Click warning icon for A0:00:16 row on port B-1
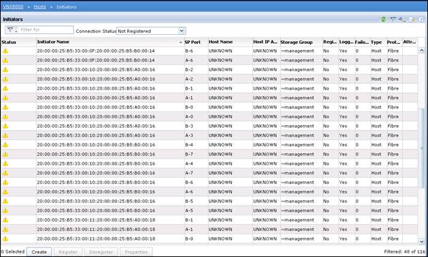The height and width of the screenshot is (257, 428). (x=5, y=88)
